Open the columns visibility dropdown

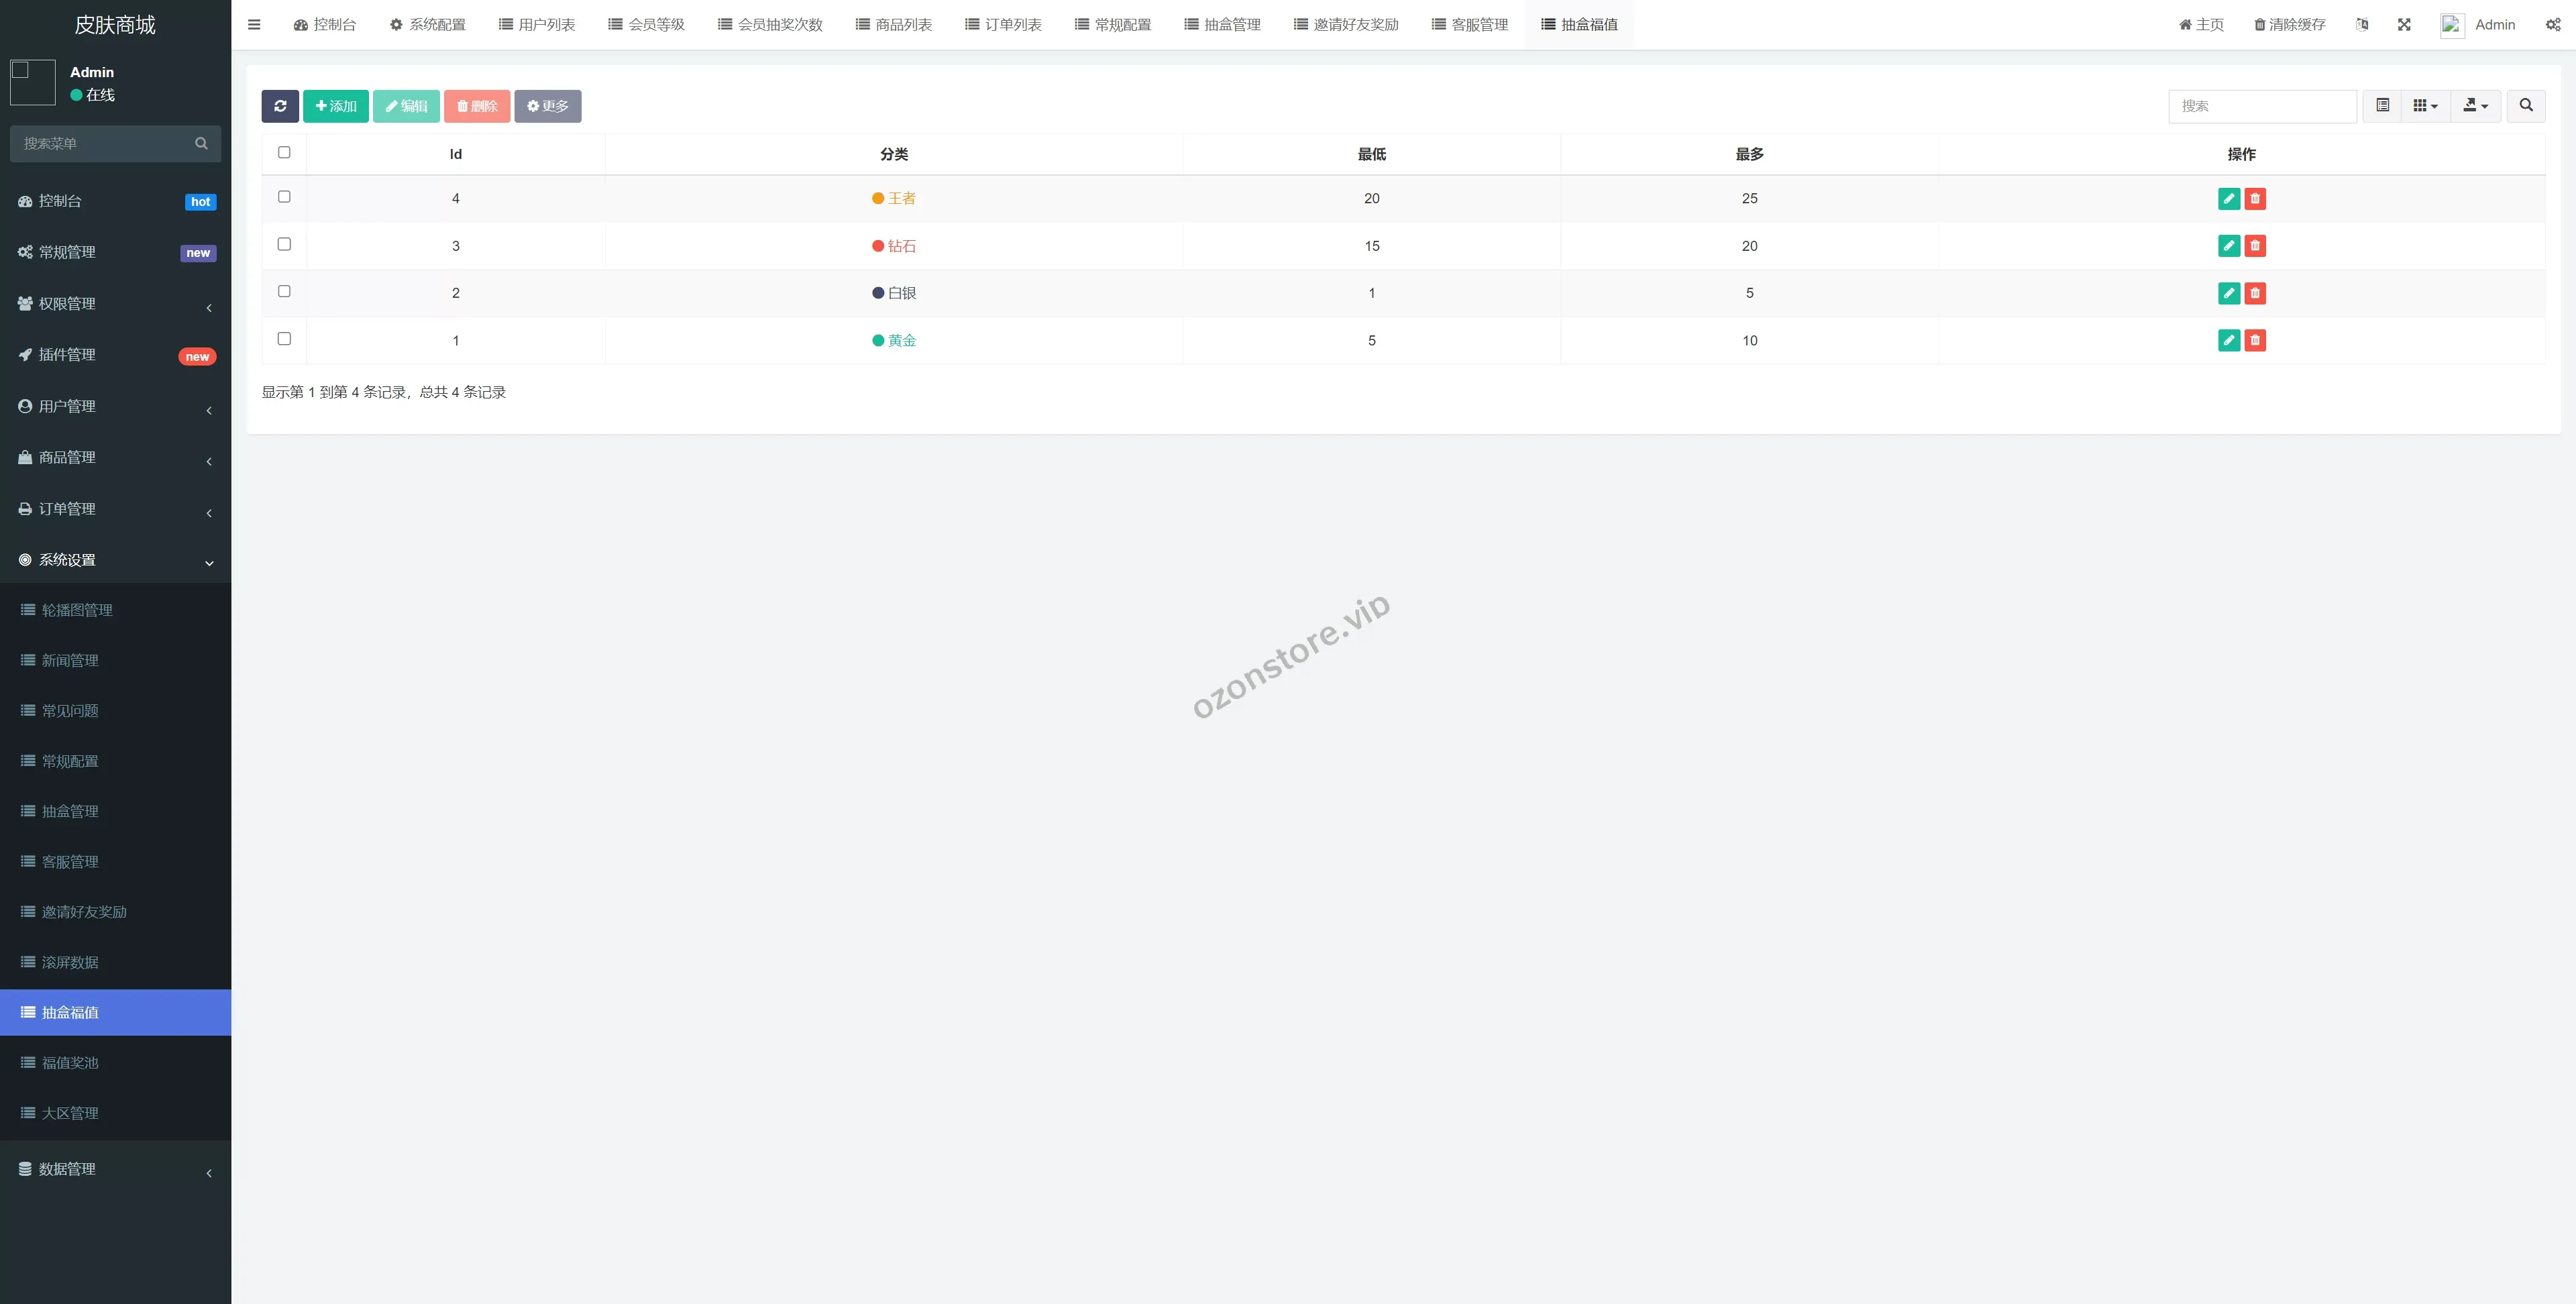tap(2425, 106)
